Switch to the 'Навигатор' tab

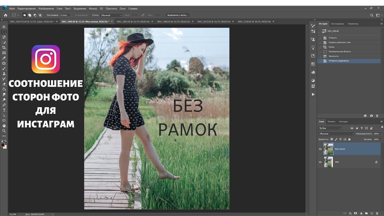click(x=353, y=24)
